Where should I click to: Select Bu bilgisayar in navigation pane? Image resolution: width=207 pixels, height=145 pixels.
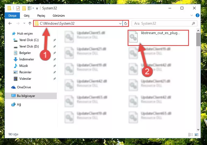coord(31,96)
